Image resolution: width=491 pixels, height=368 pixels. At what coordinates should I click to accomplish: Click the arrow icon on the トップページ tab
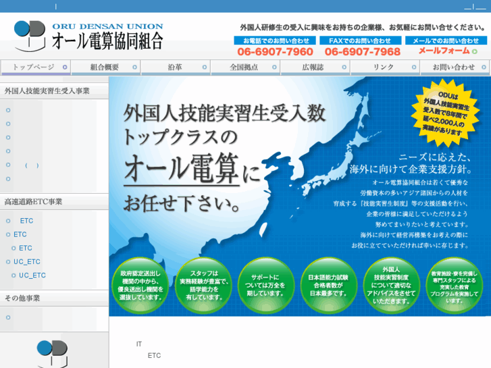click(x=65, y=67)
